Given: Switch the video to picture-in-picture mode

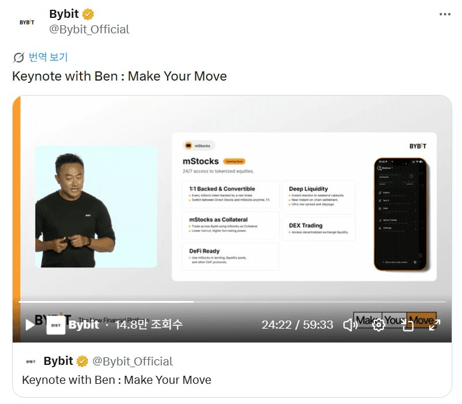Looking at the screenshot, I should [x=407, y=325].
